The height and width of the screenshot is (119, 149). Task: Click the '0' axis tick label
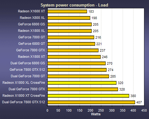click(x=47, y=110)
